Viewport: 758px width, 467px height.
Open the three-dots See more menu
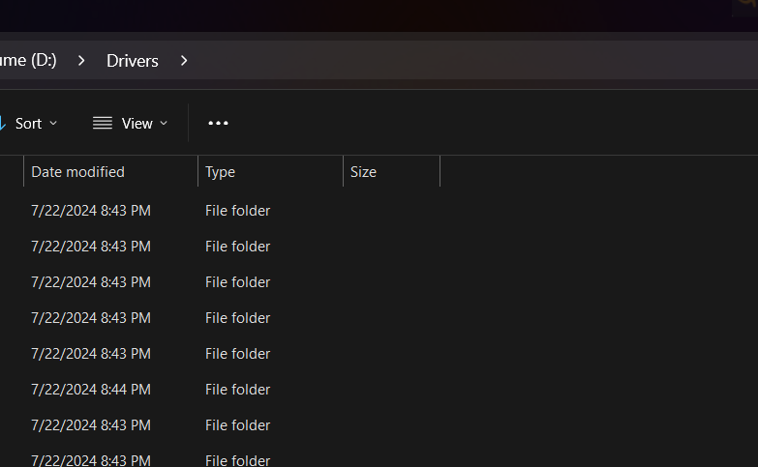[x=218, y=123]
